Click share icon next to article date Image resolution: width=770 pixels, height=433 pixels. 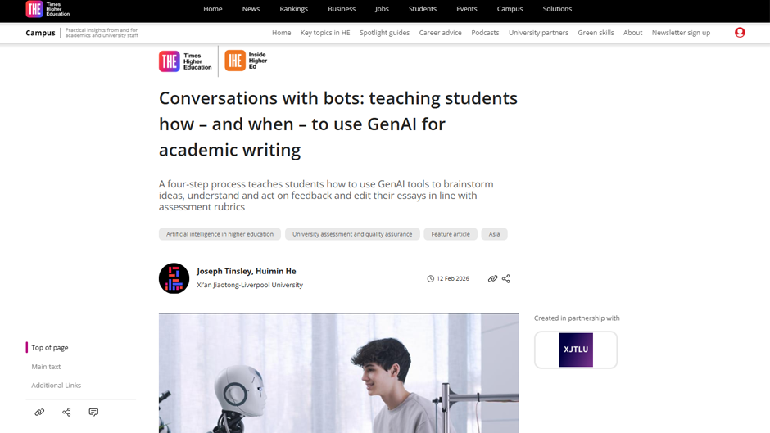[505, 279]
